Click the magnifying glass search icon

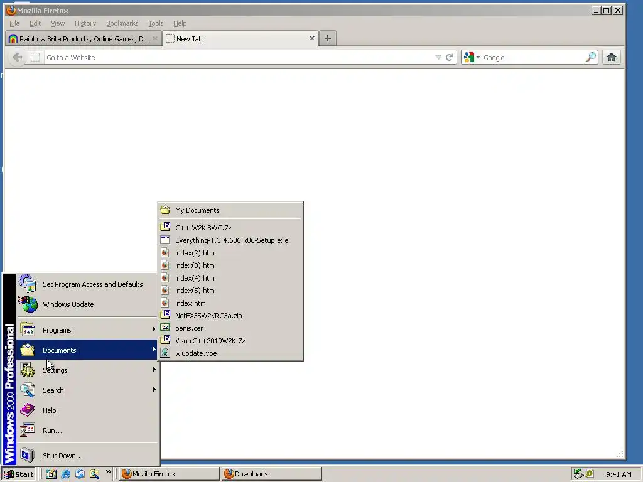(x=591, y=57)
